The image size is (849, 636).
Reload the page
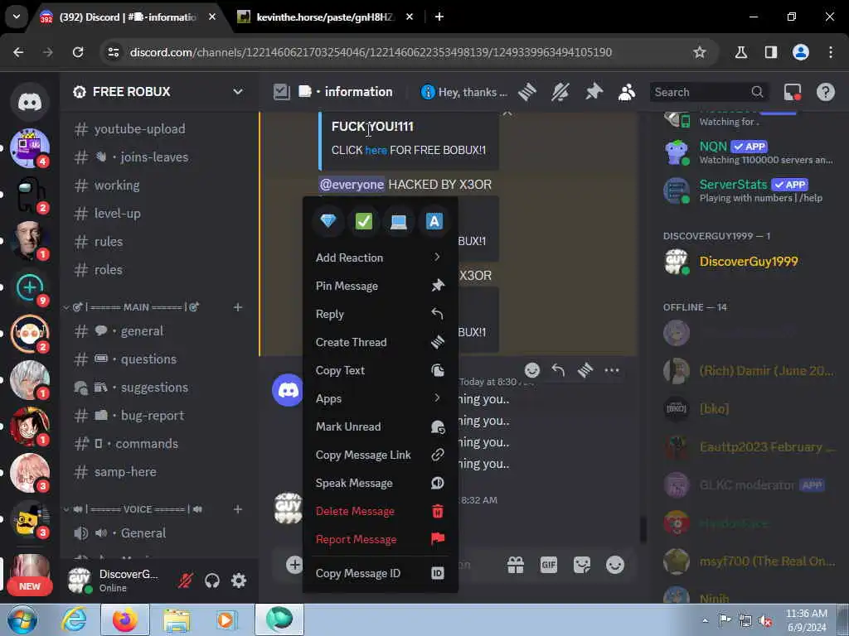coord(78,52)
